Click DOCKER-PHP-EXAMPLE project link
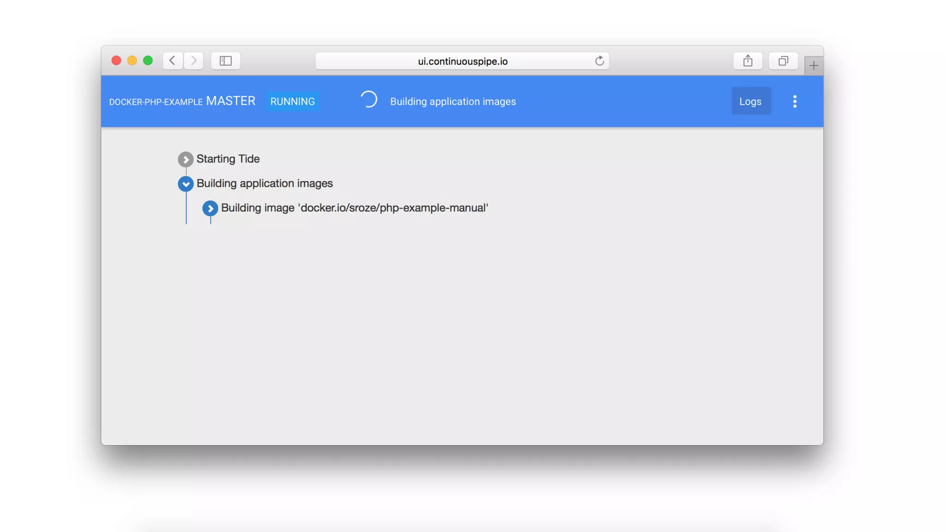Image resolution: width=946 pixels, height=532 pixels. click(x=156, y=102)
